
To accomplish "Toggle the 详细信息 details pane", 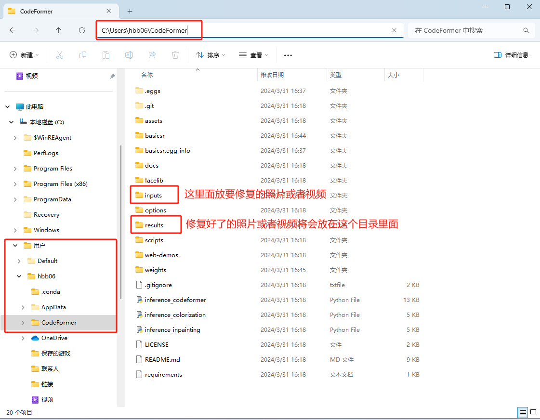I will [x=511, y=55].
